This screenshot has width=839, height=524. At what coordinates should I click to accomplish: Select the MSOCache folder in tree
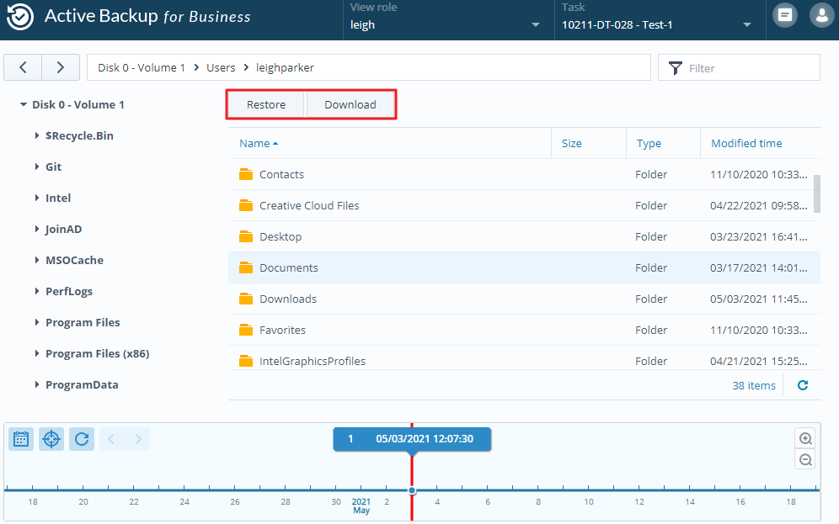[x=74, y=260]
